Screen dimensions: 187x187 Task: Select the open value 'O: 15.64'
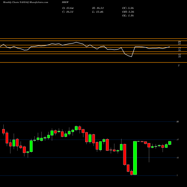68,8
